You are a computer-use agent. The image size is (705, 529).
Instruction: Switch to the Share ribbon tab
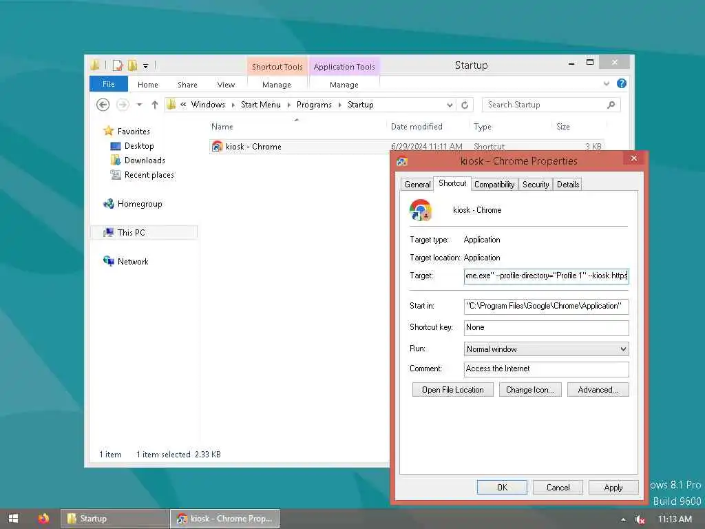click(x=187, y=85)
